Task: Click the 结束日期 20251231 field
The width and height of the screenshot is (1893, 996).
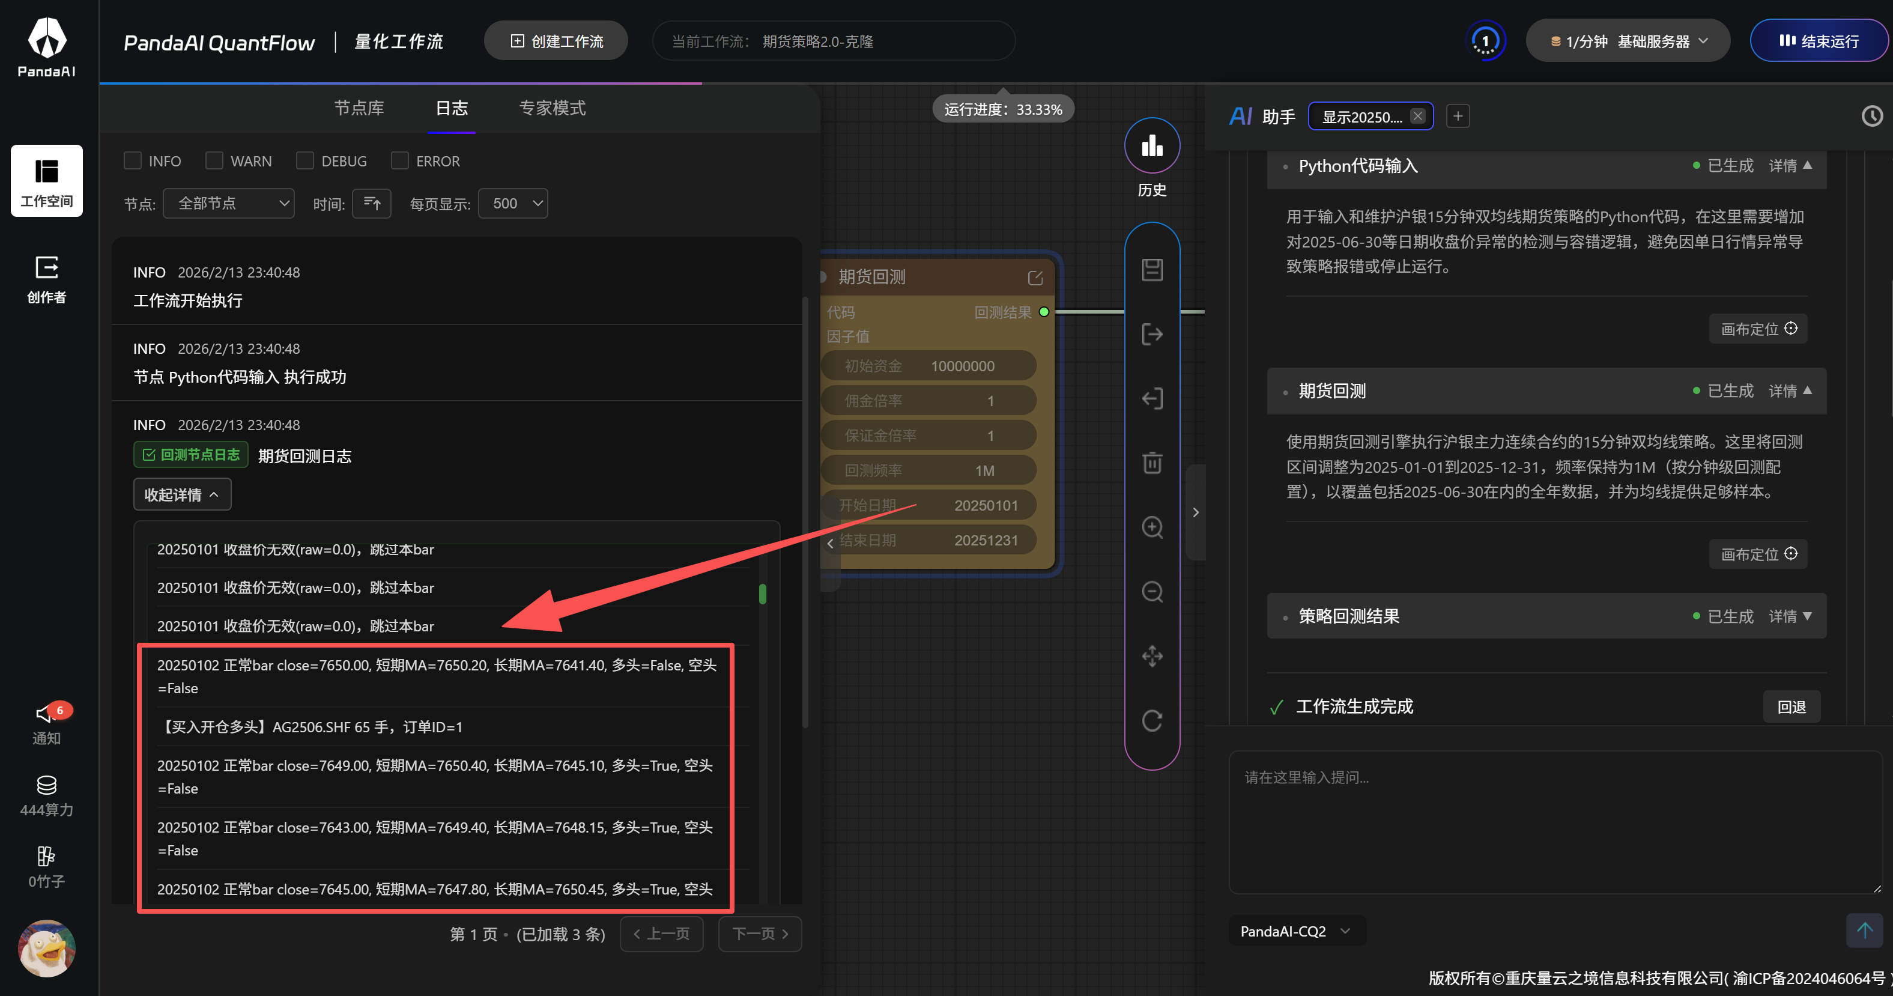Action: [x=928, y=540]
